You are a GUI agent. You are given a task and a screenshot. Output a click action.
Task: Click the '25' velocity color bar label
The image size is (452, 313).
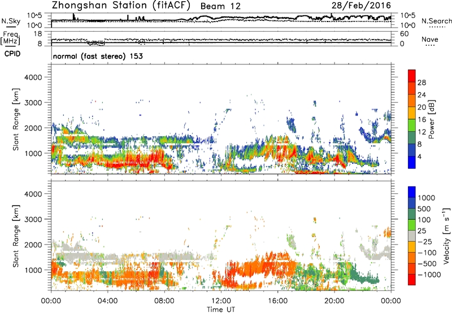coord(421,231)
